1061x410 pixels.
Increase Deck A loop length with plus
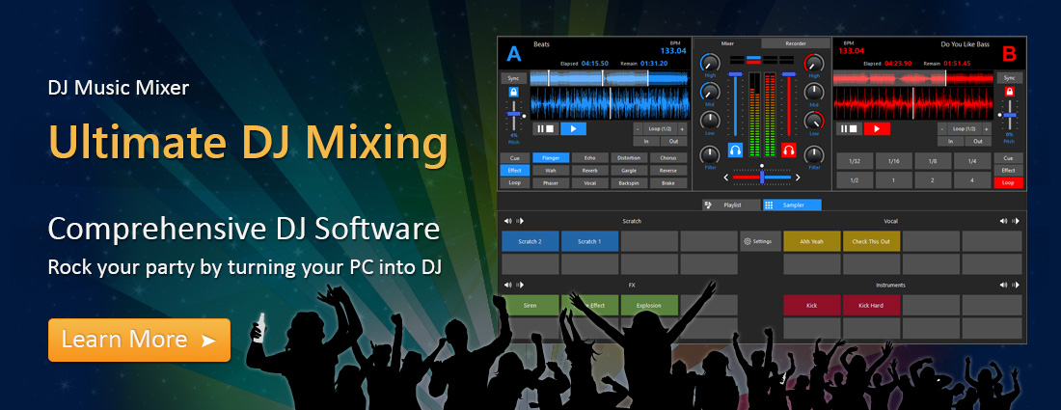point(682,128)
